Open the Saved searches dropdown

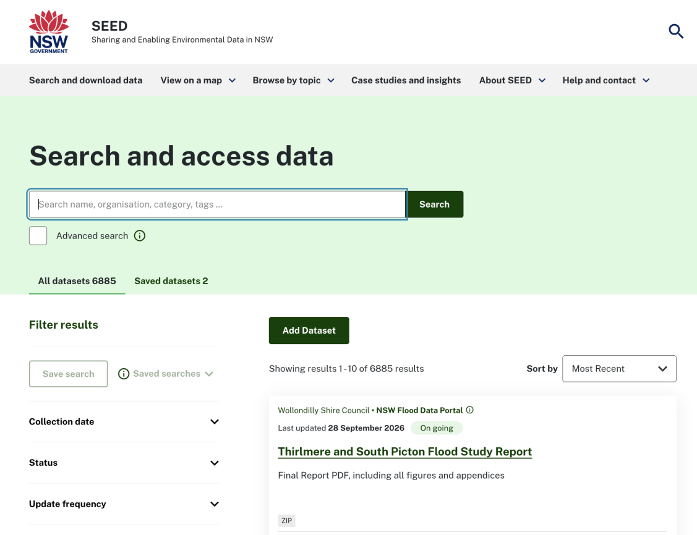(173, 374)
